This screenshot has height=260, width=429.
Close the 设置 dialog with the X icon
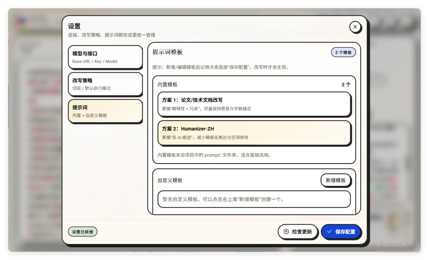[355, 27]
